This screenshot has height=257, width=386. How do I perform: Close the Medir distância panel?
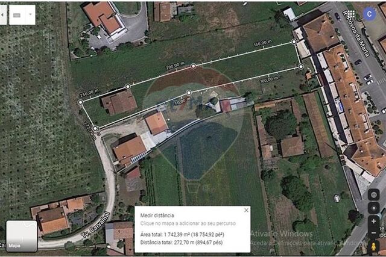[x=246, y=210]
